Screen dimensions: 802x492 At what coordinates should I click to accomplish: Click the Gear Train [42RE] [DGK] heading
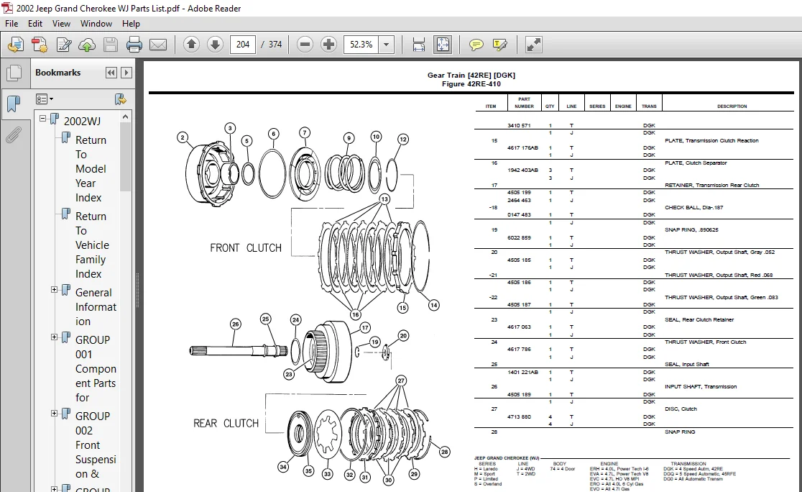coord(471,76)
